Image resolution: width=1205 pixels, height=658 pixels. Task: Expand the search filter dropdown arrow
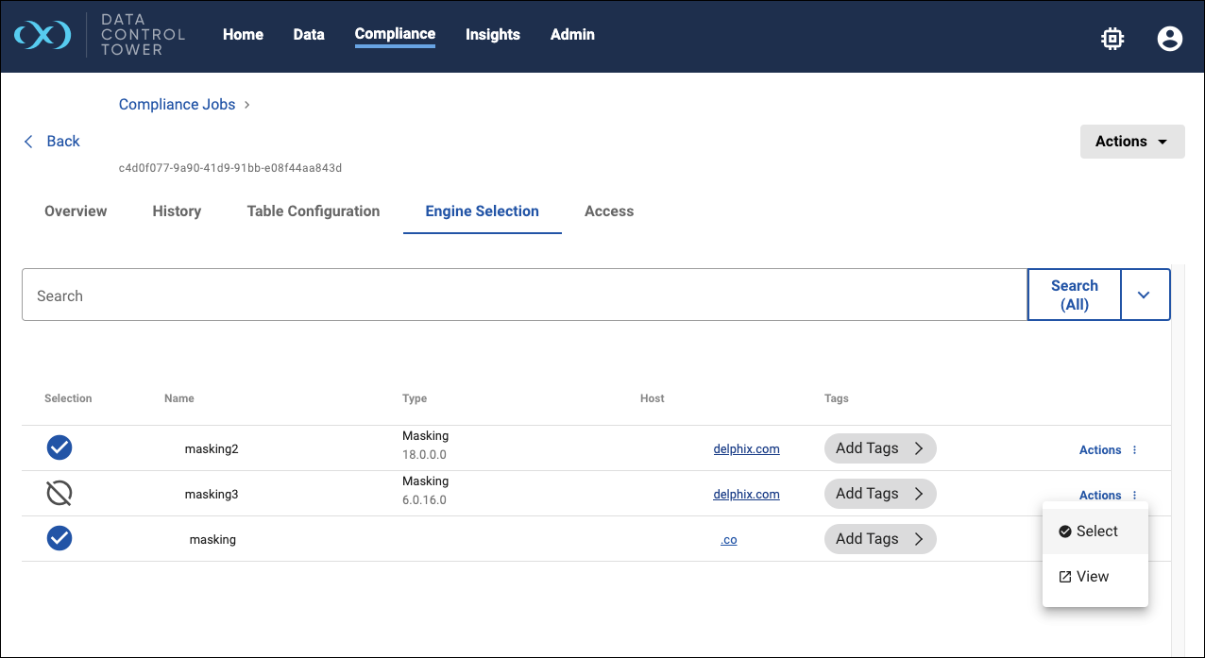(1145, 295)
